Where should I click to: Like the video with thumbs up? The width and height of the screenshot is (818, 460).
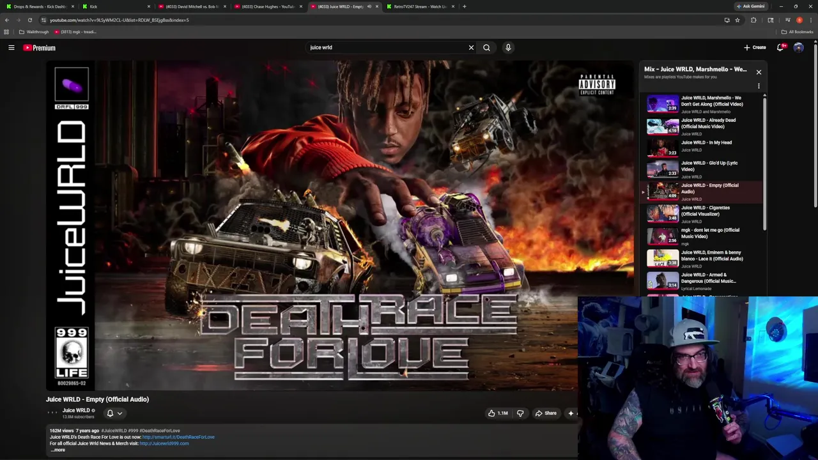coord(498,413)
